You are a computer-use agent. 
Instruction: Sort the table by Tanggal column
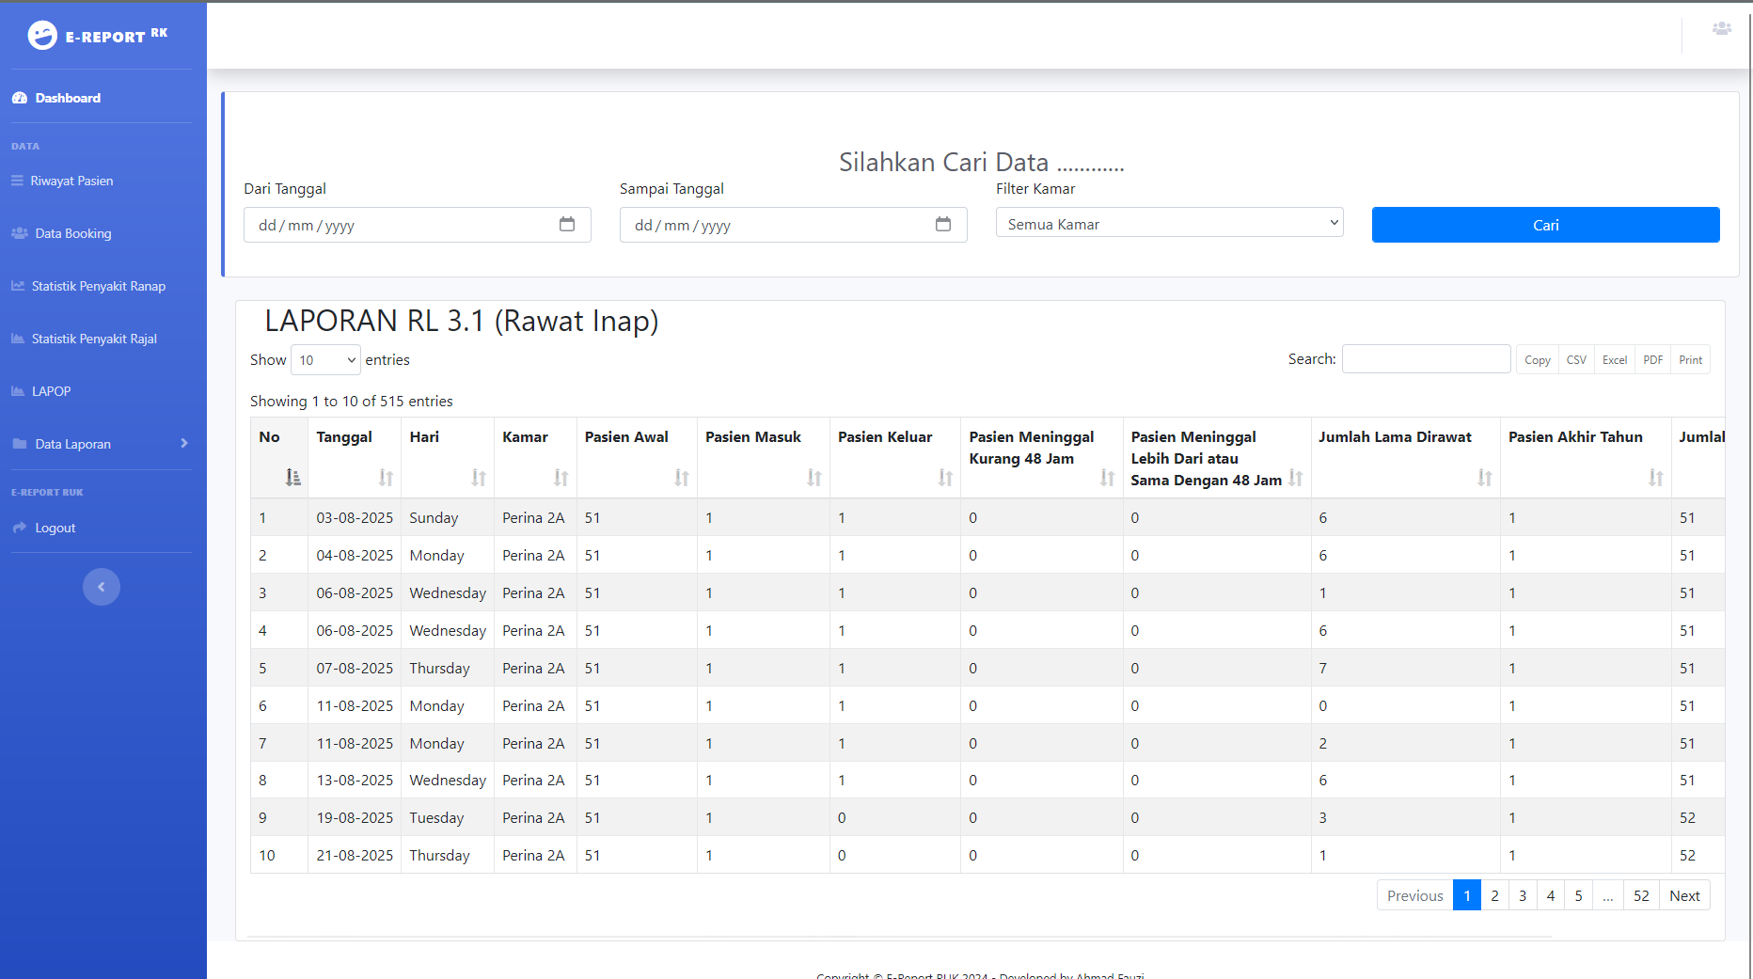[386, 478]
